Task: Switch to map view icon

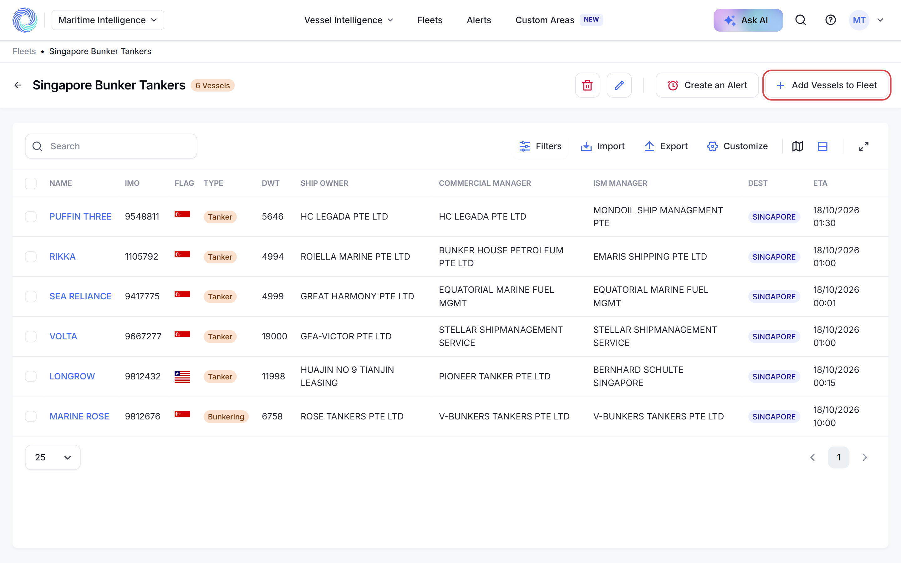Action: coord(797,146)
